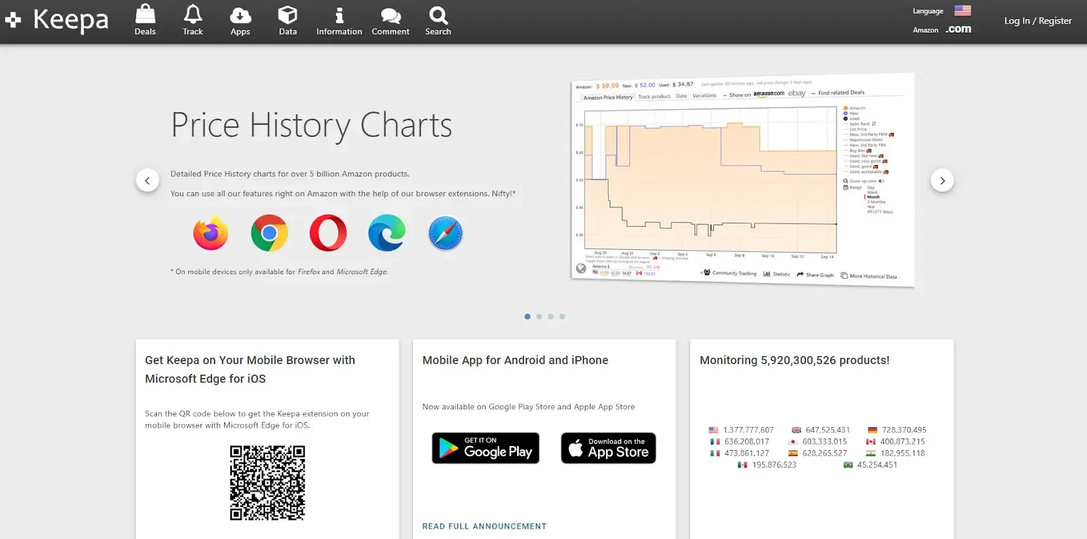Click the US flag count 1,377,777,607
Image resolution: width=1087 pixels, height=539 pixels.
pyautogui.click(x=741, y=430)
